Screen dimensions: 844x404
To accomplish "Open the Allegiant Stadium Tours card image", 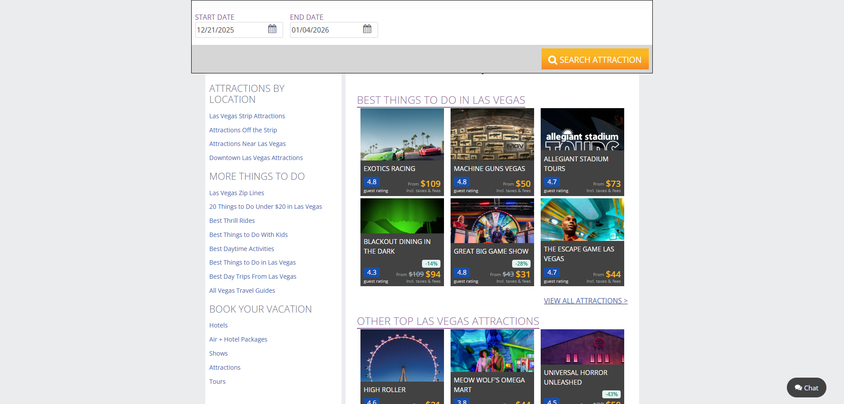I will pos(582,129).
